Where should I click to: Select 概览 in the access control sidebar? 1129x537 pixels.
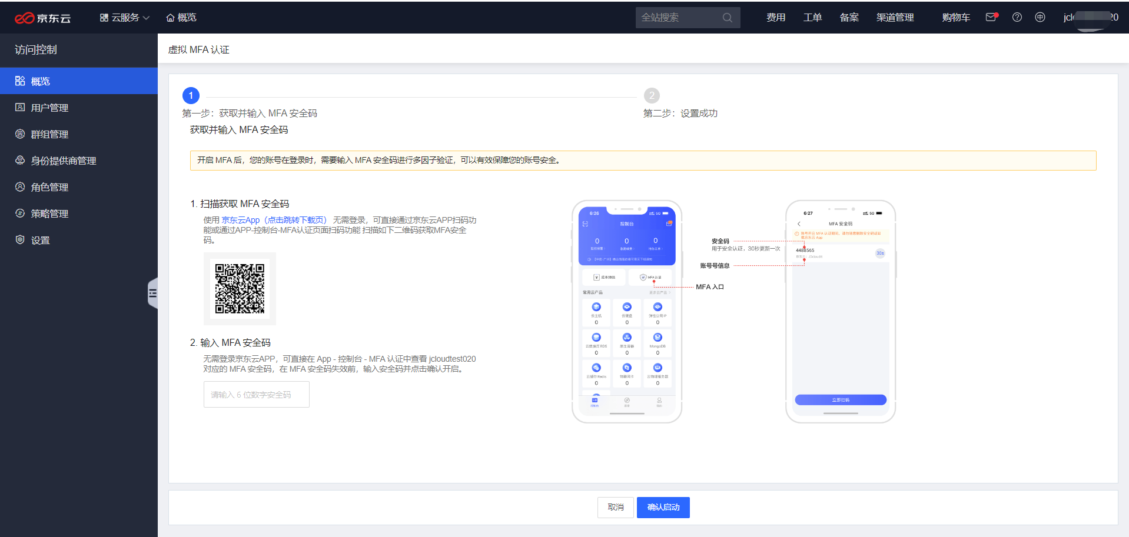tap(79, 81)
